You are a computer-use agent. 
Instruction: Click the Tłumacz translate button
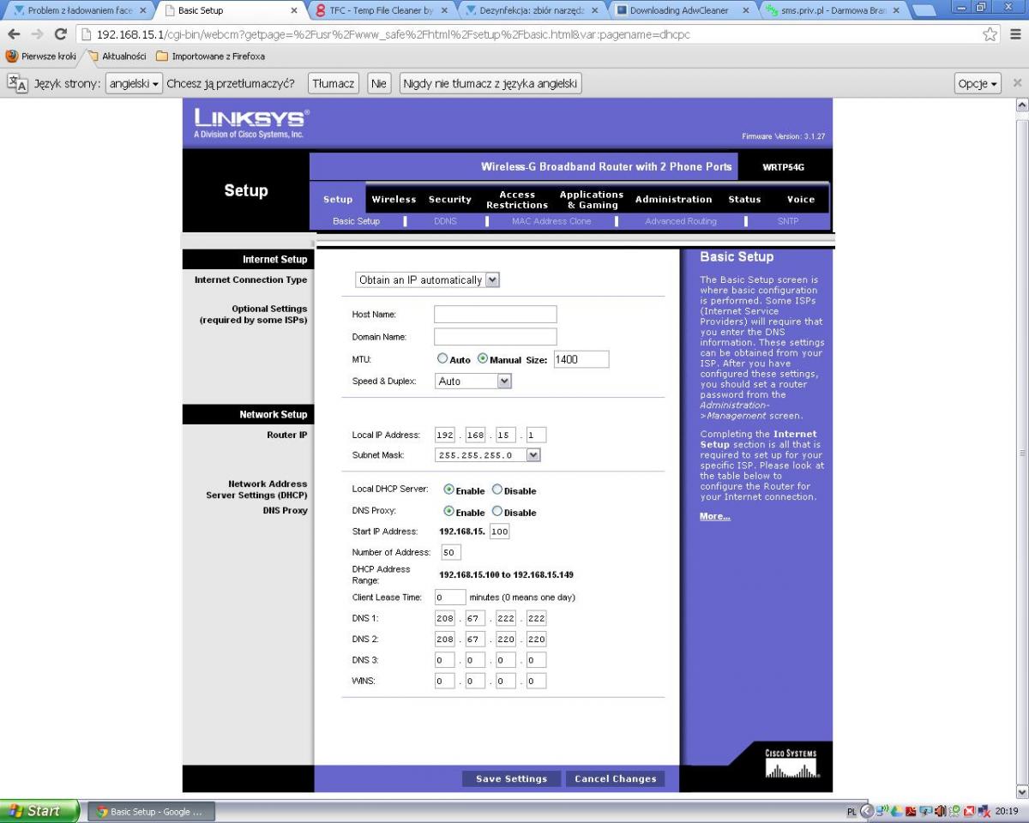point(334,83)
